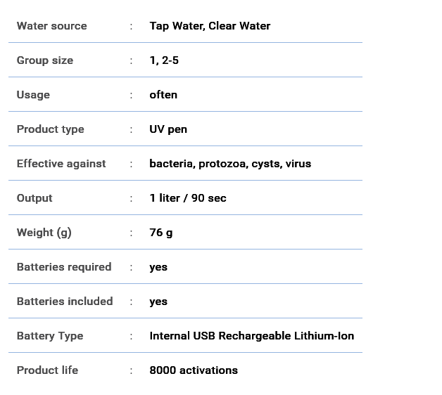Click the "Output" row label
The width and height of the screenshot is (442, 395).
tap(34, 198)
